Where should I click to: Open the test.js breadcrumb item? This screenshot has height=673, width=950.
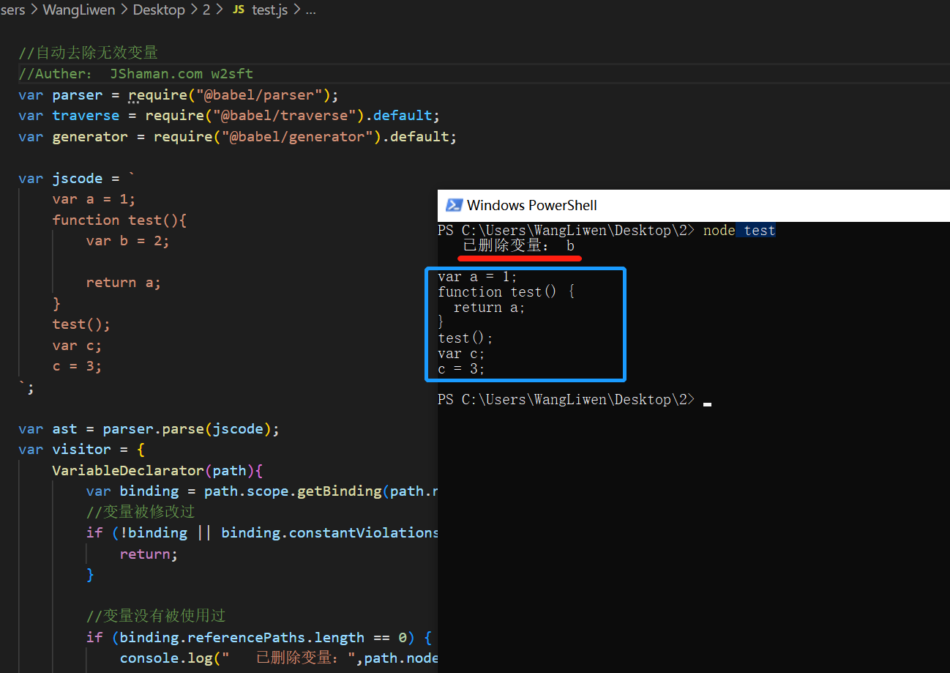269,11
